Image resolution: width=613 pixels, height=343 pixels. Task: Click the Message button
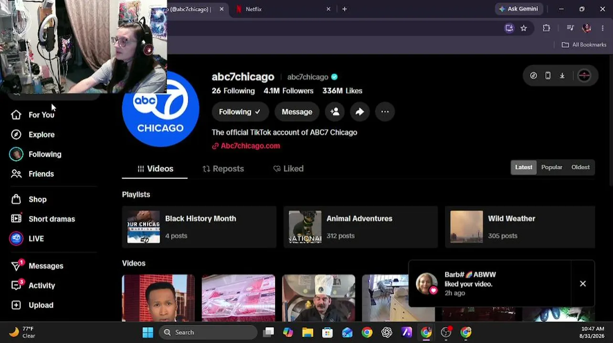[297, 111]
